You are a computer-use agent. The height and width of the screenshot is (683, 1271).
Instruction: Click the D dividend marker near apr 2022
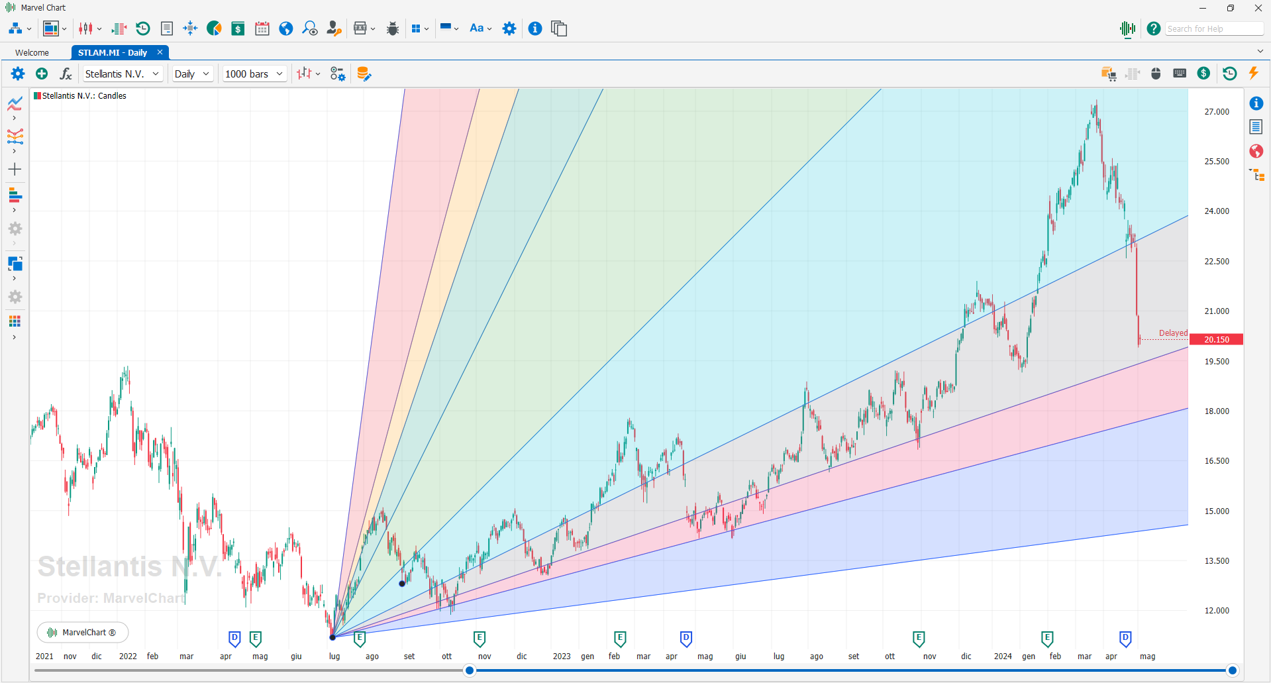[234, 639]
